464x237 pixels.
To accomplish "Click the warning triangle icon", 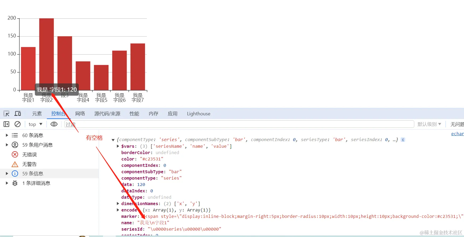I will click(x=15, y=164).
